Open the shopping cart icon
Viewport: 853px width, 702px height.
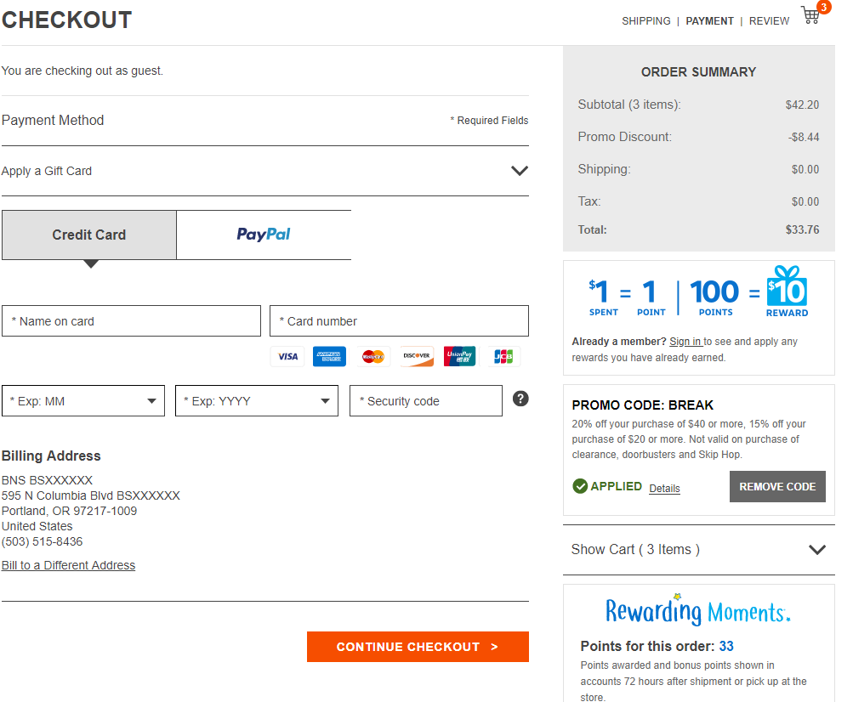812,16
